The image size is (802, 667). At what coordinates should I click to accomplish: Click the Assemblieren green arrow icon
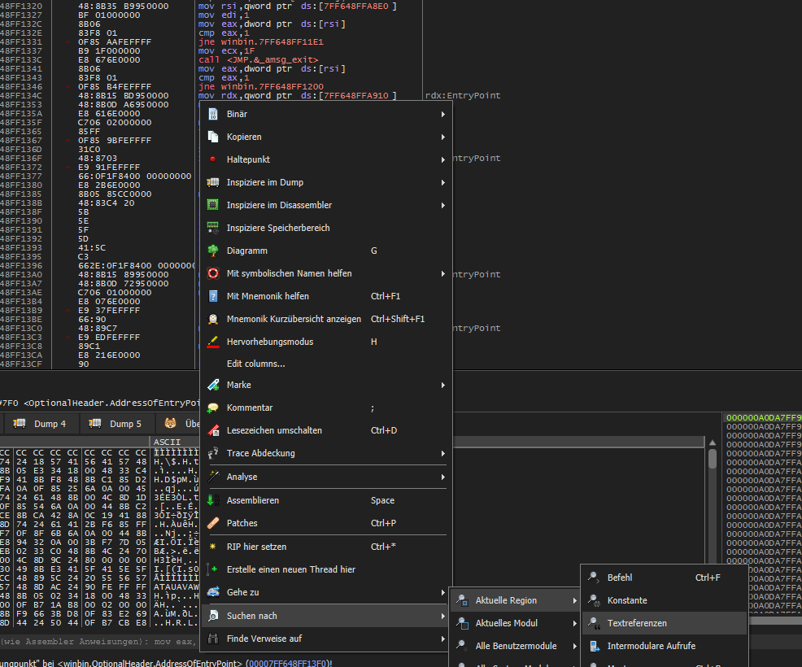pos(213,500)
